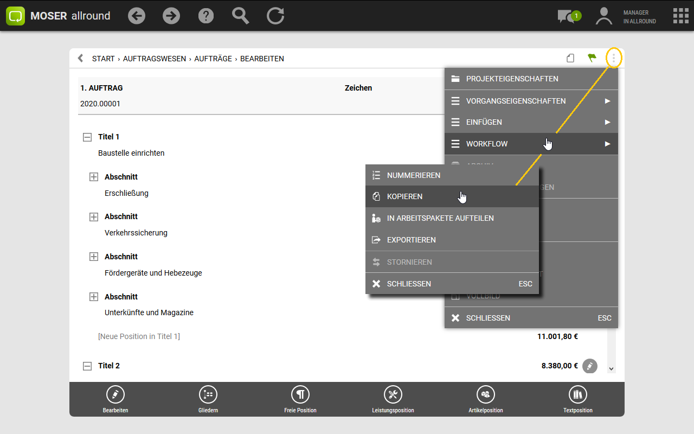The height and width of the screenshot is (434, 694).
Task: Open the Leistungsposition tool in bottom bar
Action: tap(393, 399)
